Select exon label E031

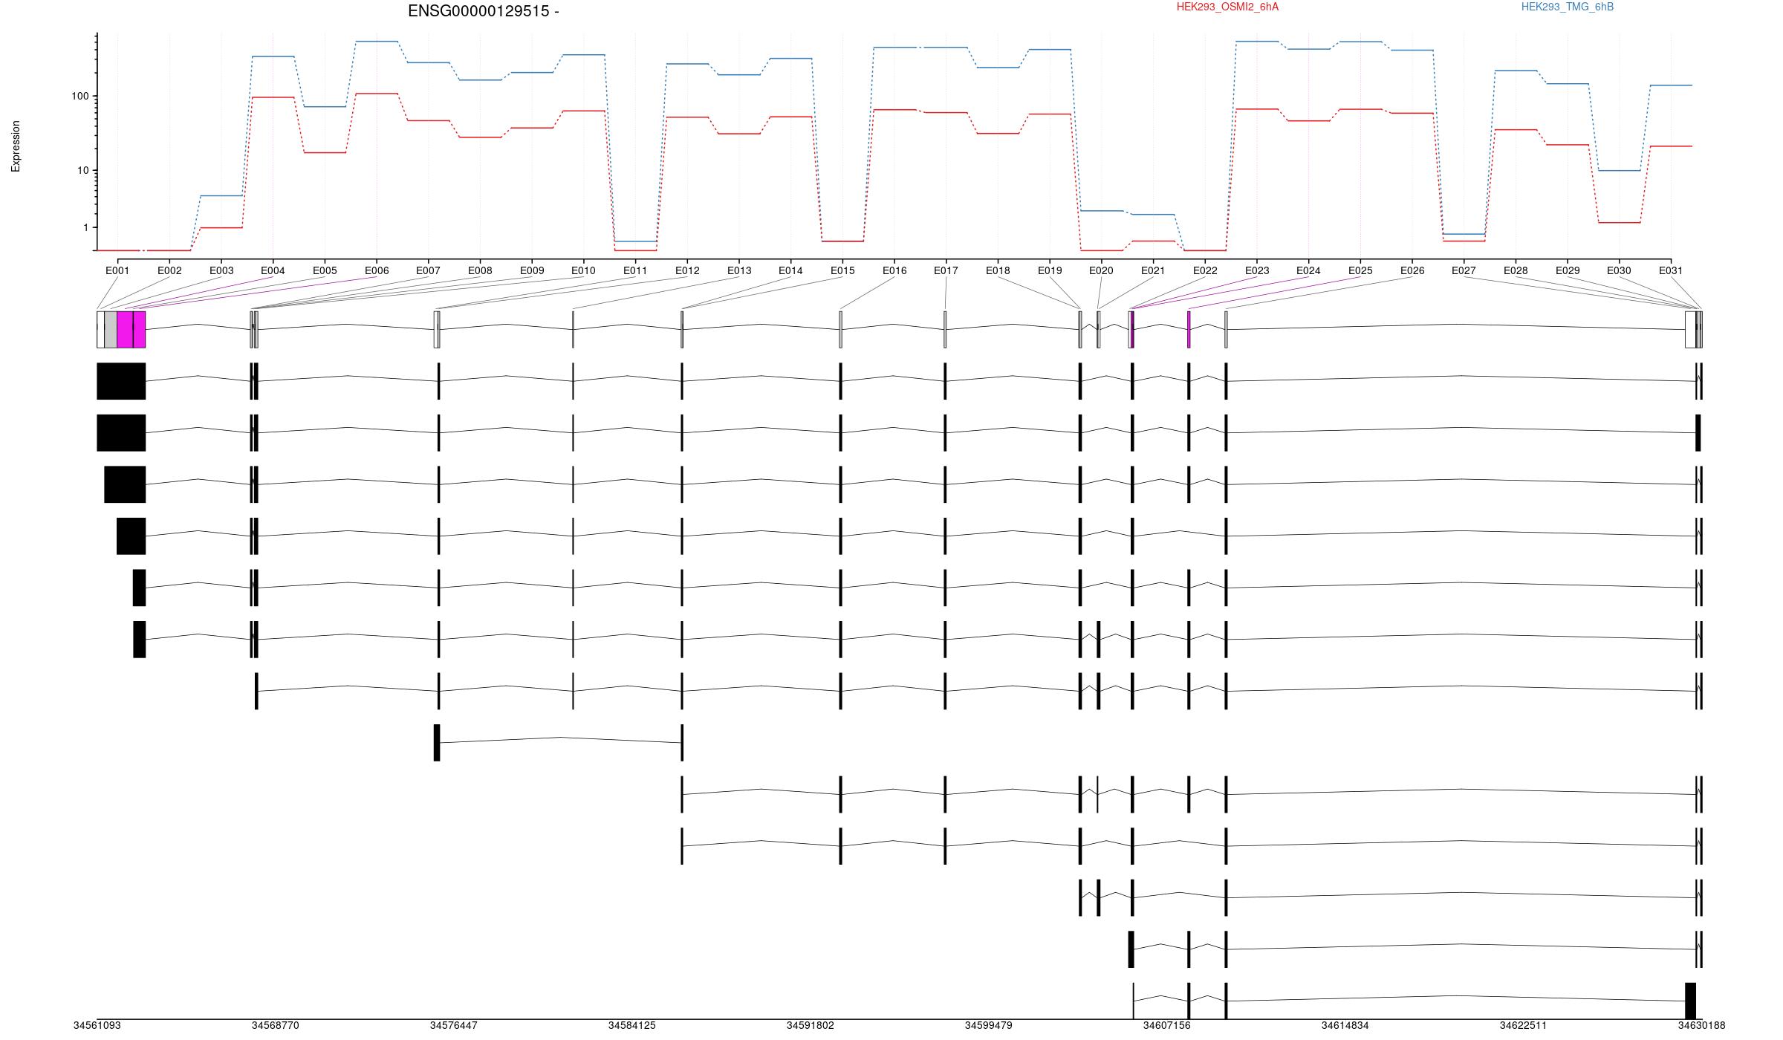[1671, 270]
